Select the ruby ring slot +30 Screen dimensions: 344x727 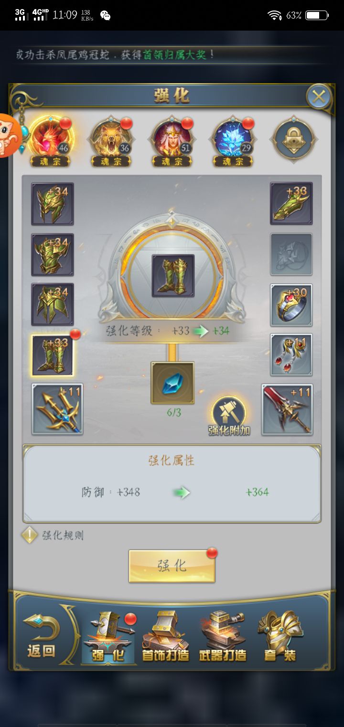coord(291,305)
